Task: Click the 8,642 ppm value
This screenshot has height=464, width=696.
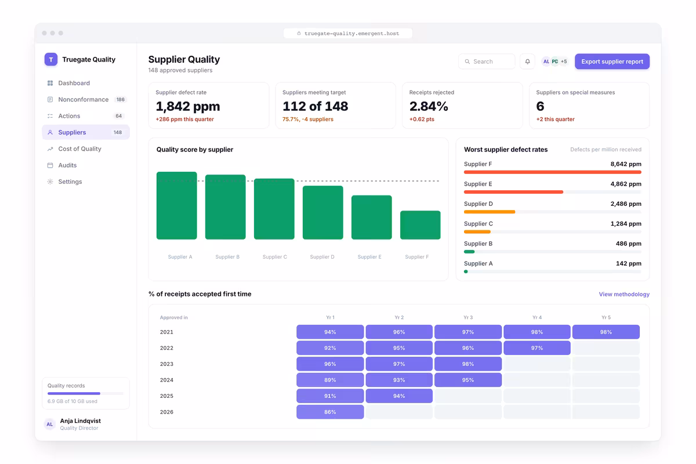Action: [626, 164]
